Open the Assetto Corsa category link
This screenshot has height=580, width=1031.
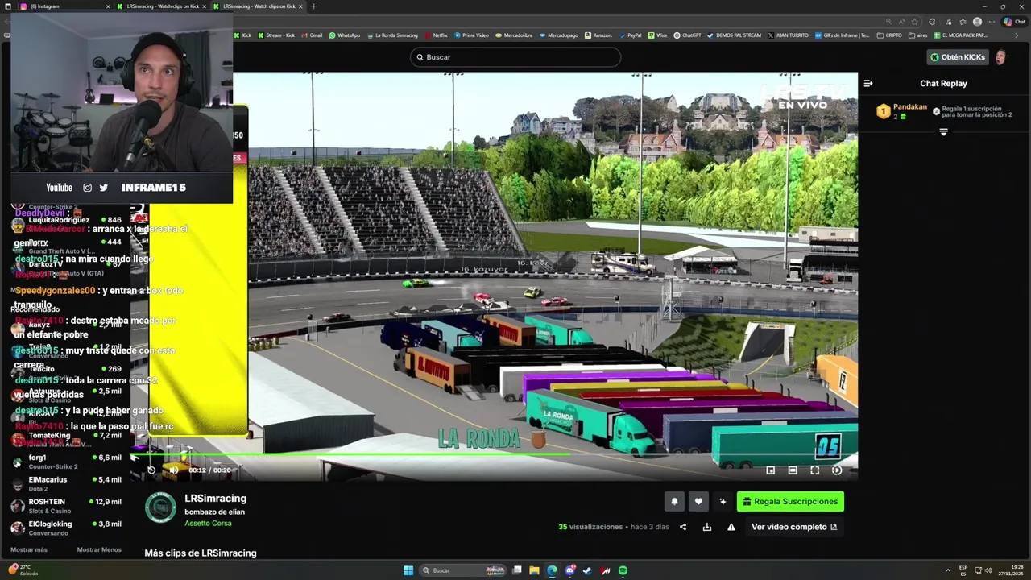point(208,523)
